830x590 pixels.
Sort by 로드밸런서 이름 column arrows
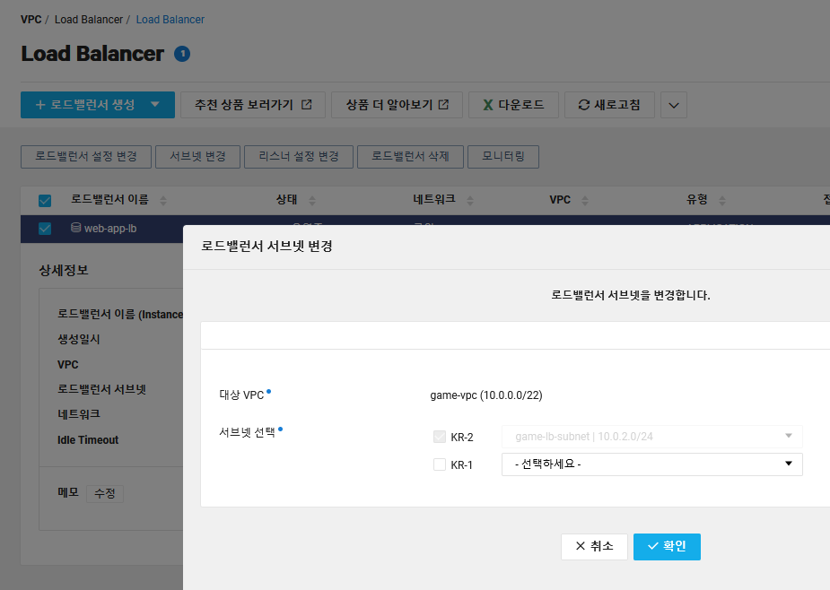(x=163, y=201)
